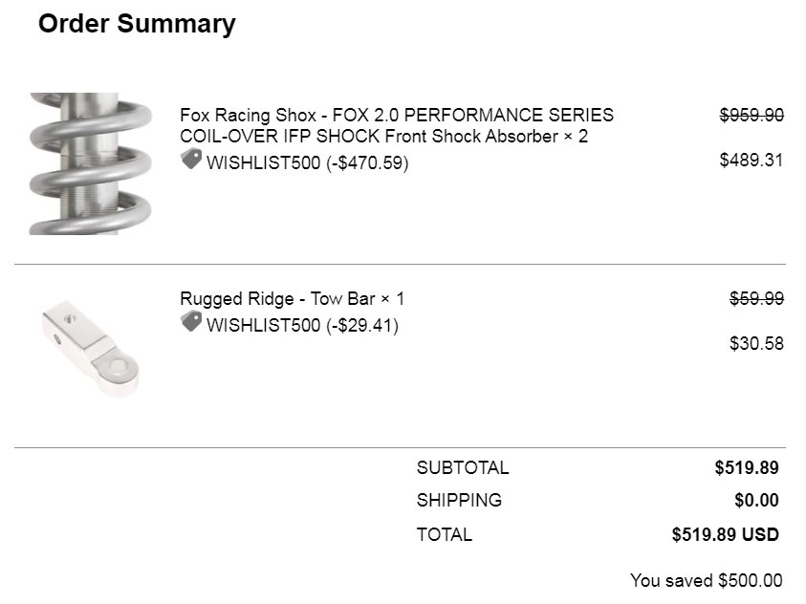Click the $519.89 subtotal amount
The image size is (806, 604).
point(747,467)
